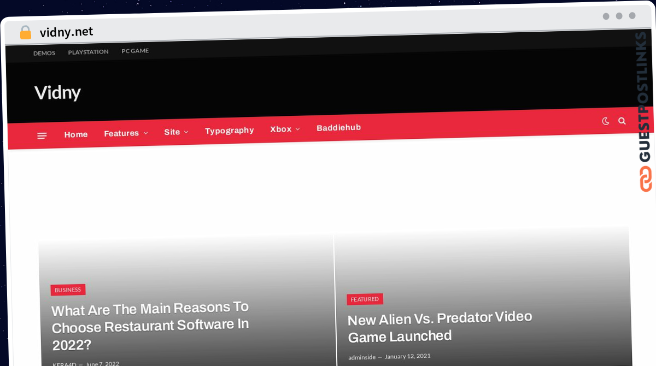656x366 pixels.
Task: Click the BUSINESS category tag
Action: (x=68, y=290)
